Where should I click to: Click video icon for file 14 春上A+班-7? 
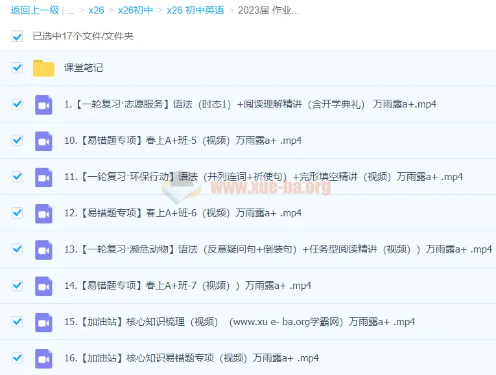point(43,286)
